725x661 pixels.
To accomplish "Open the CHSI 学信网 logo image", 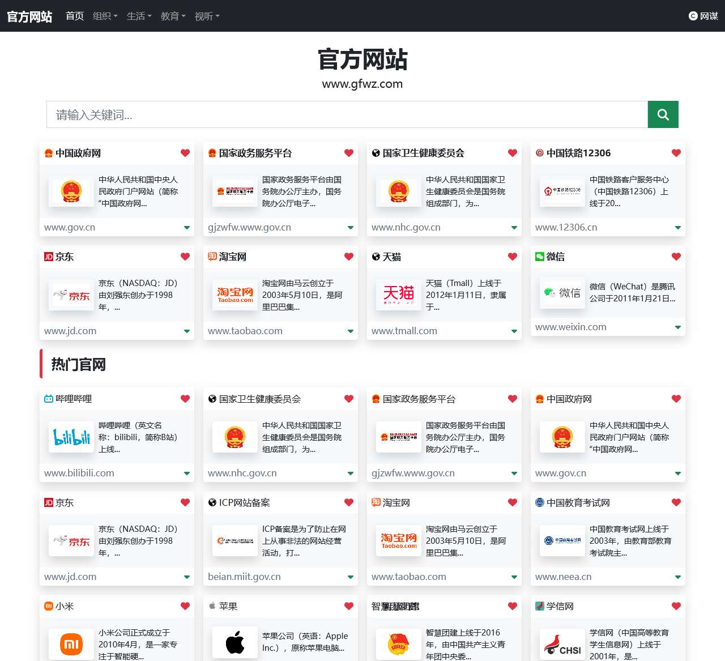I will click(562, 644).
